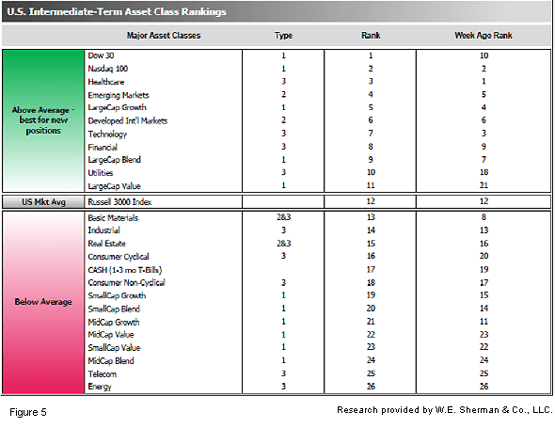Select the Basic Materials row label

coord(113,217)
